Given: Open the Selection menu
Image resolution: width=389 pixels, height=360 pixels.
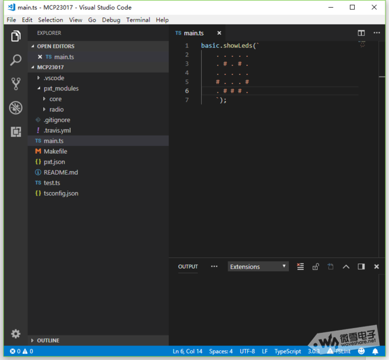Looking at the screenshot, I should pyautogui.click(x=50, y=20).
